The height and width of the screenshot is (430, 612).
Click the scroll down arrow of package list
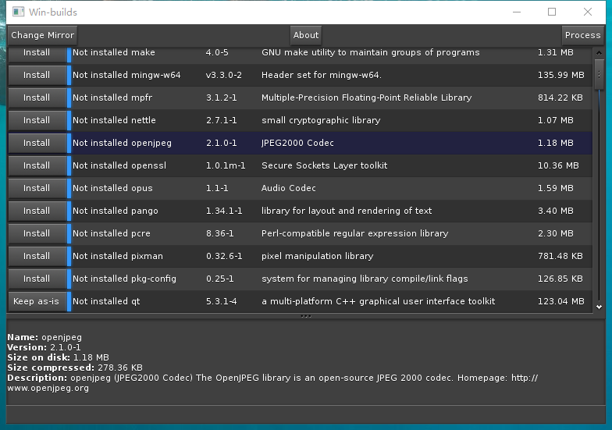tap(600, 307)
